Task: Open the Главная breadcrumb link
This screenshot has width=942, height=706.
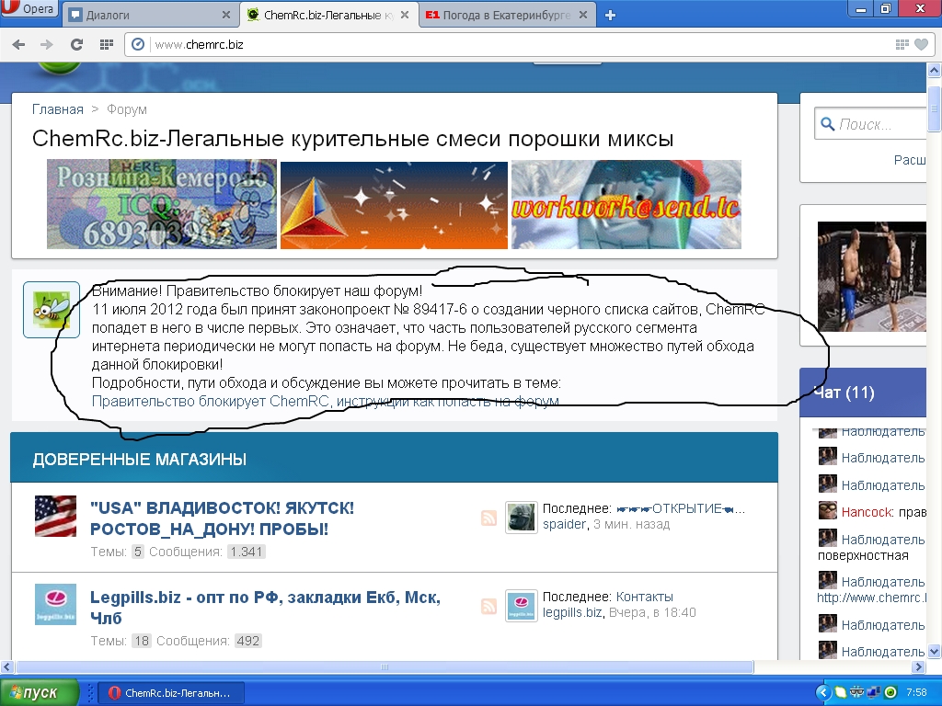Action: tap(58, 109)
